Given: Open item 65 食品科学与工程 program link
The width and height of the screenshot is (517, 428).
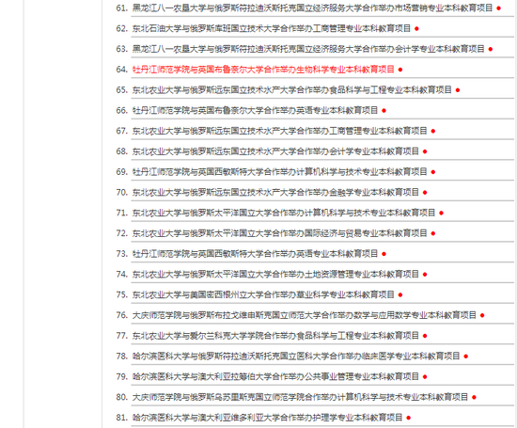Looking at the screenshot, I should point(292,89).
